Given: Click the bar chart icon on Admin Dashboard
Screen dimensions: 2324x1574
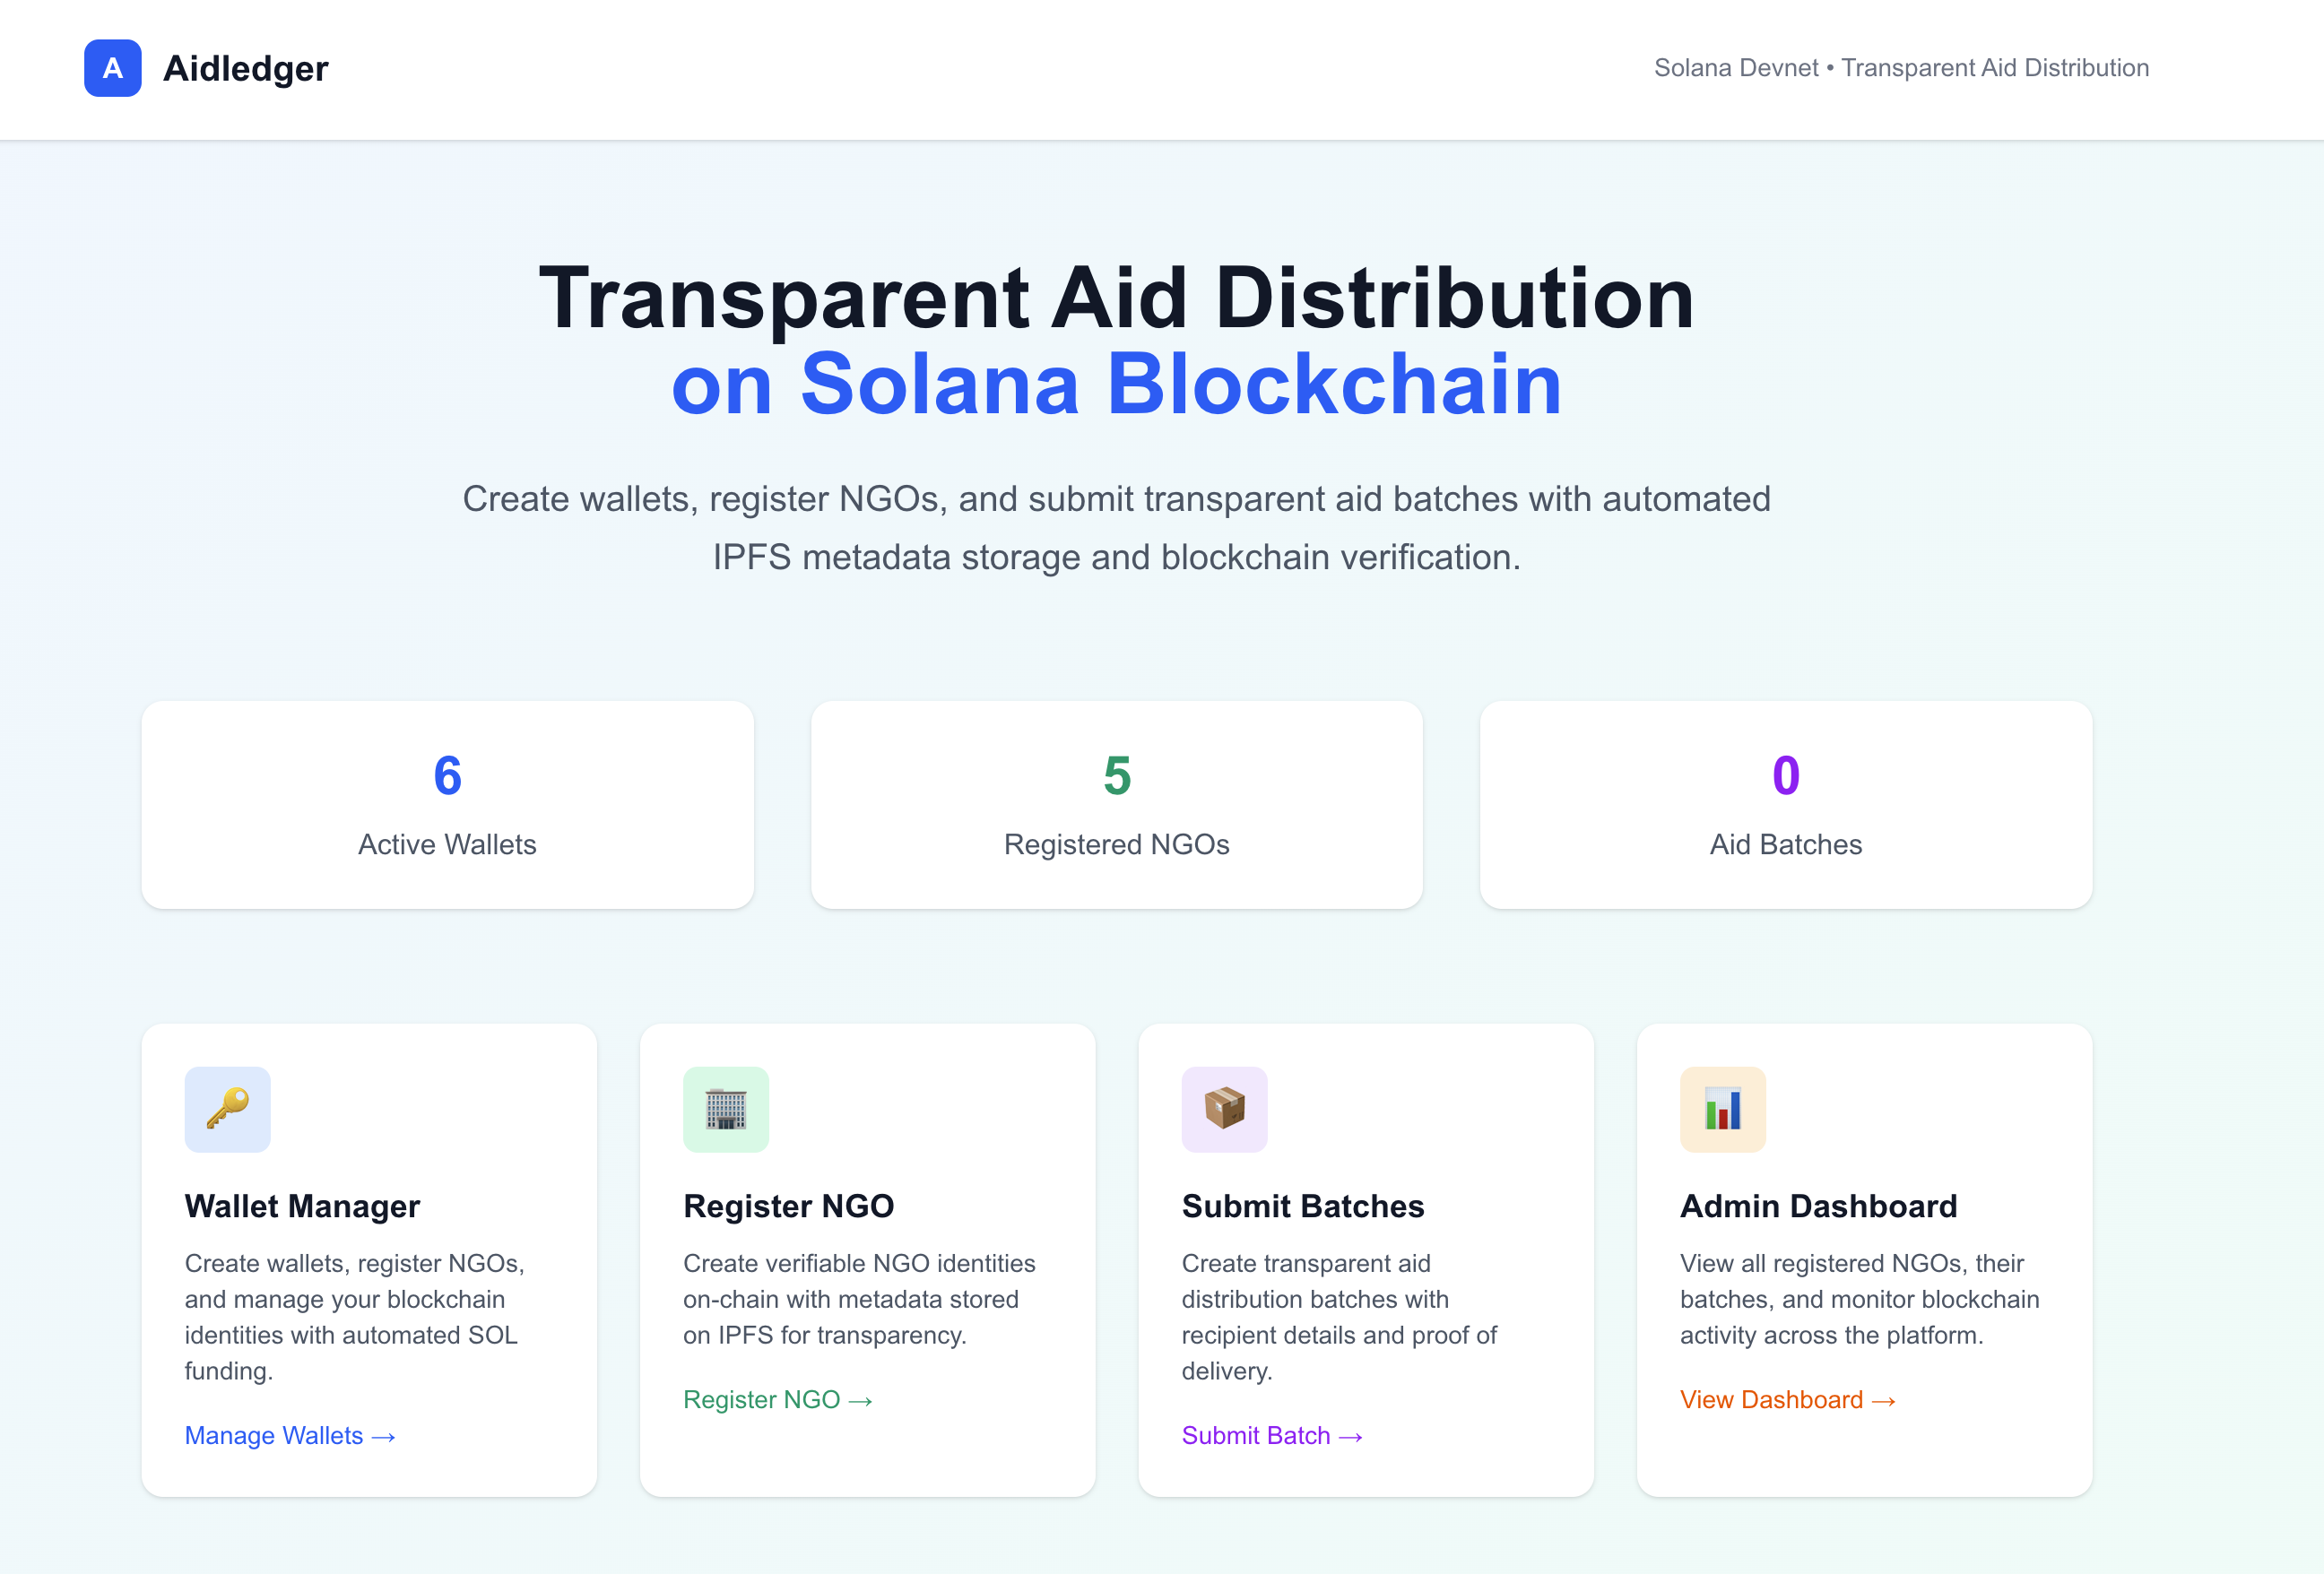Looking at the screenshot, I should [1722, 1109].
